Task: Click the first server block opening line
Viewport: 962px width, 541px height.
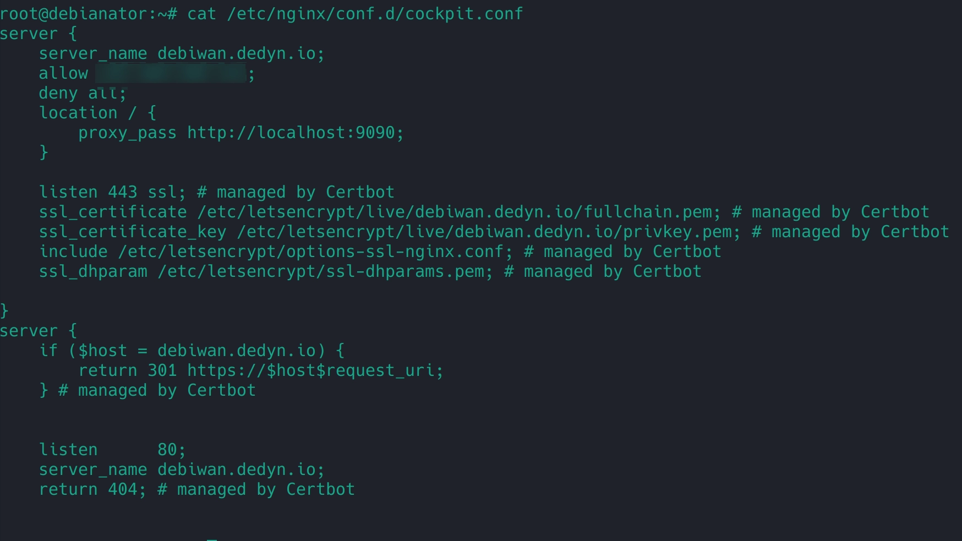Action: pos(39,34)
